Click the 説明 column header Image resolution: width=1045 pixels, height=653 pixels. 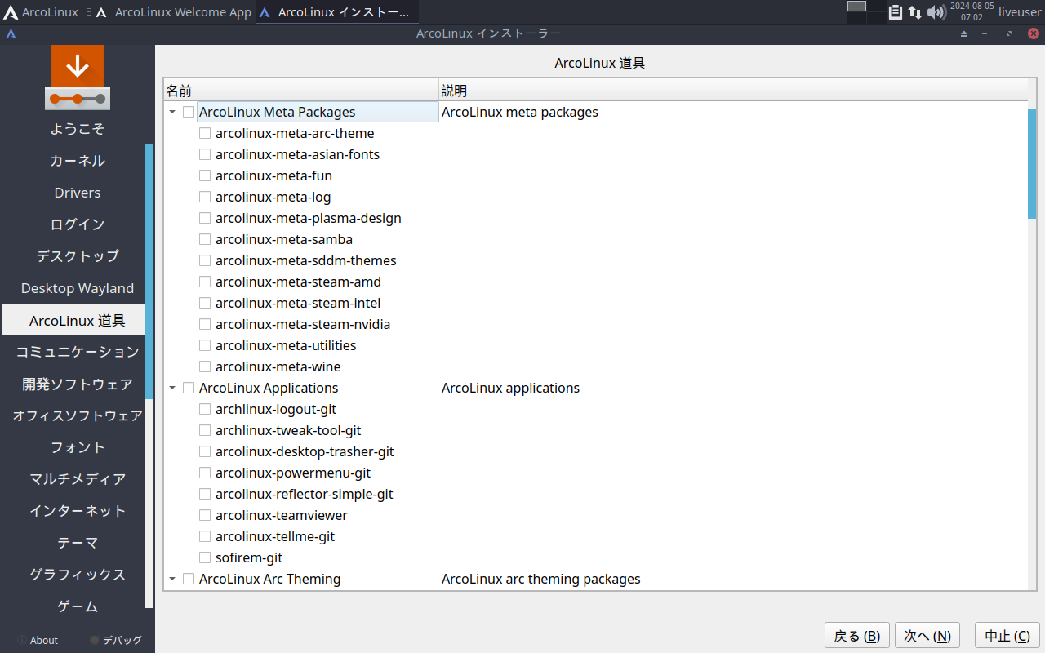(733, 91)
